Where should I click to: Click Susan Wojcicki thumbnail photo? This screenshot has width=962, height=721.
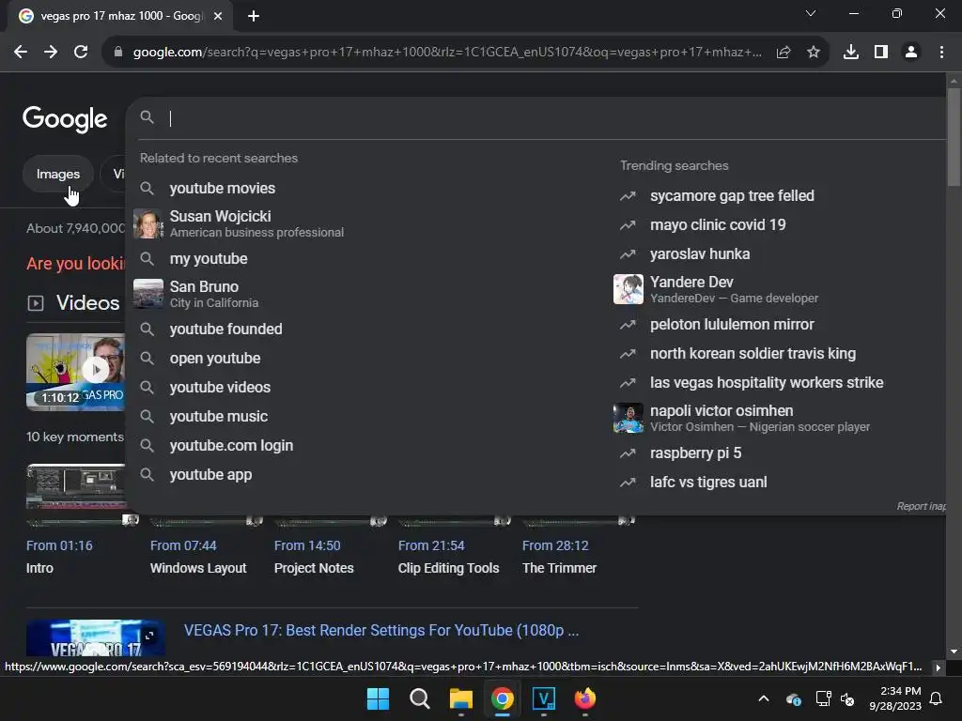[148, 223]
